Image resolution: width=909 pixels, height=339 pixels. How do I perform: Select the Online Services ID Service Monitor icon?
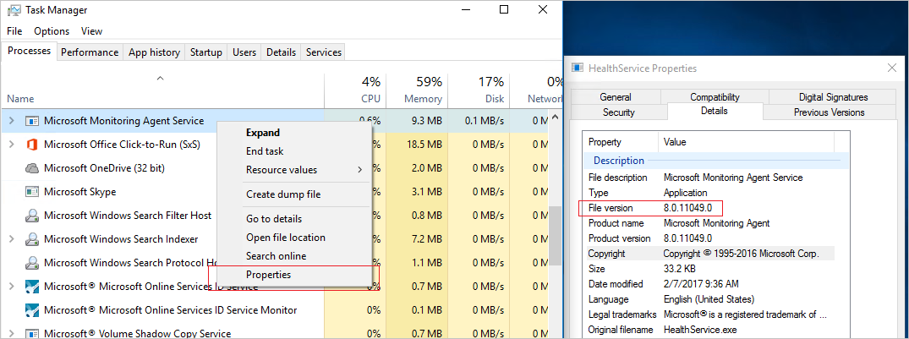coord(32,310)
